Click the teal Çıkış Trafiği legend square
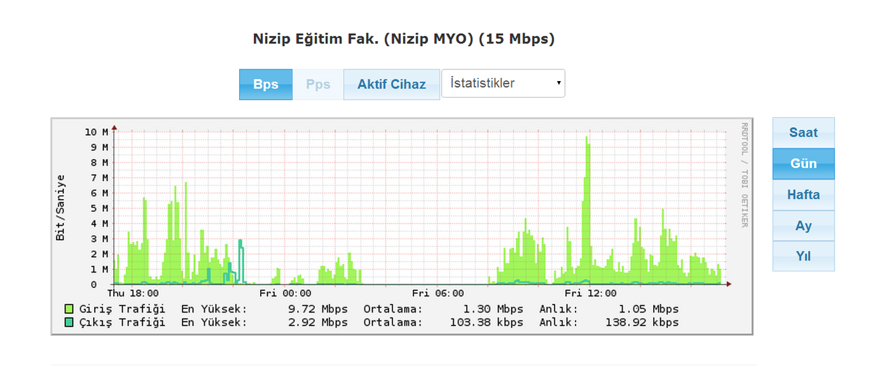Screen dimensions: 888x377 click(69, 322)
